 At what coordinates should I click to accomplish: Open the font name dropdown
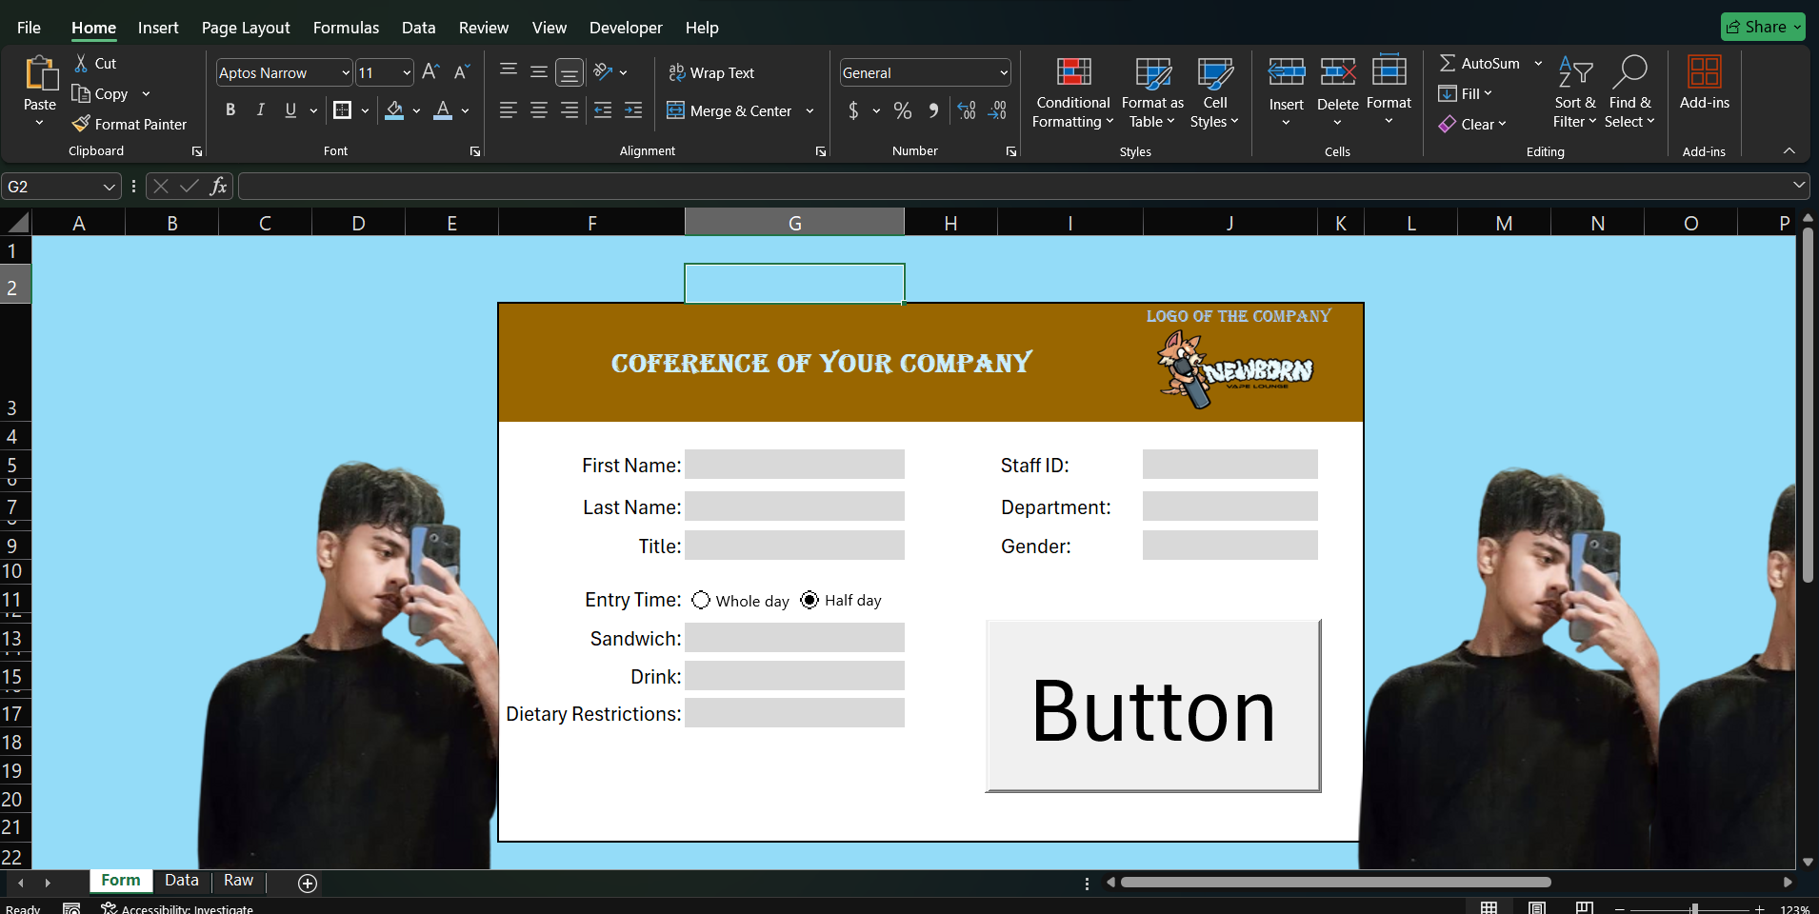(345, 72)
